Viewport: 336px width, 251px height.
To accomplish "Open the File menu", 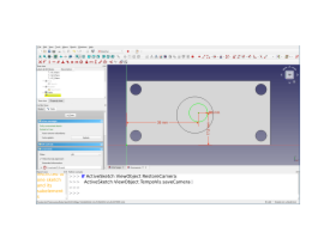I will pyautogui.click(x=39, y=47).
